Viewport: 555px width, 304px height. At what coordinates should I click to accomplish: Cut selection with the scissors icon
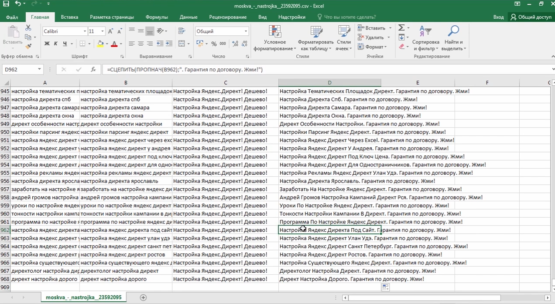click(x=28, y=28)
